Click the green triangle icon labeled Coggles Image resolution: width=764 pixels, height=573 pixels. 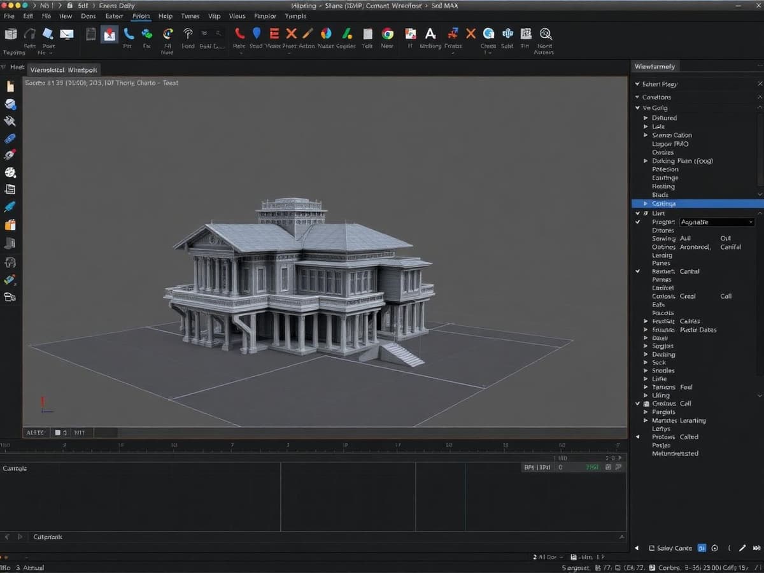[346, 34]
